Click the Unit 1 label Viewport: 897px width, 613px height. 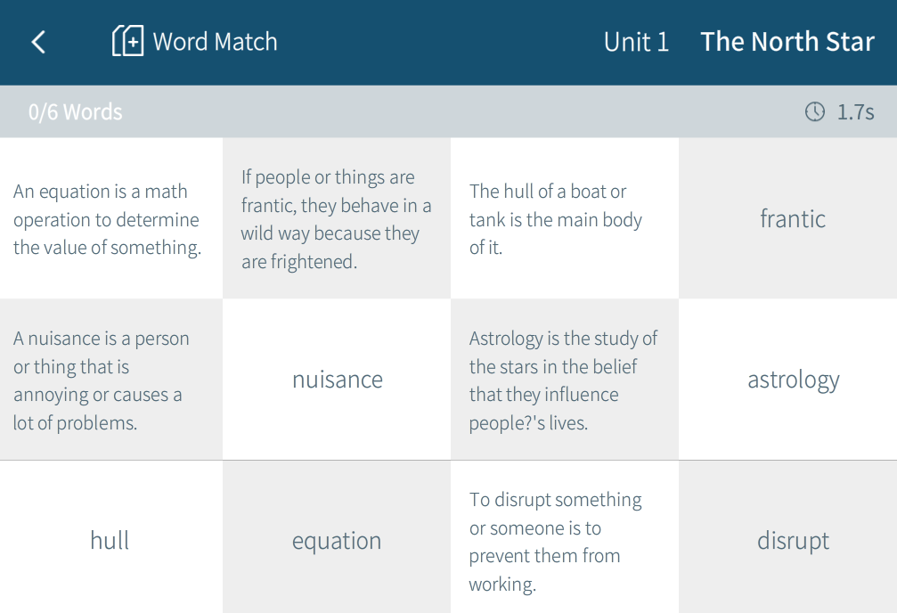pos(636,42)
